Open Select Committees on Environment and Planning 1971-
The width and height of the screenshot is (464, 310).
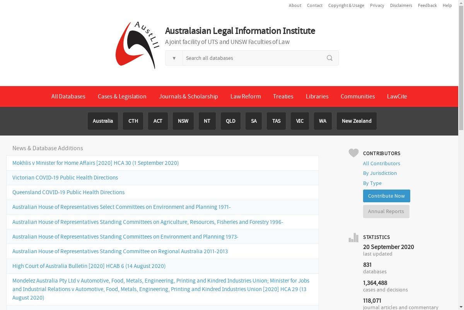[x=121, y=207]
